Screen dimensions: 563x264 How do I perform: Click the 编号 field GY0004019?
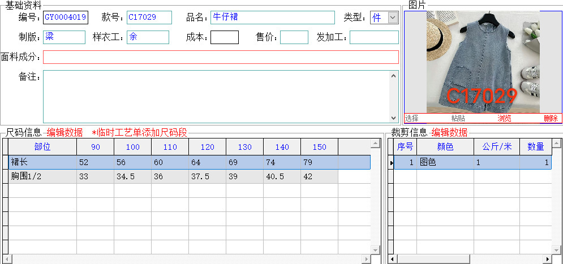[x=65, y=17]
